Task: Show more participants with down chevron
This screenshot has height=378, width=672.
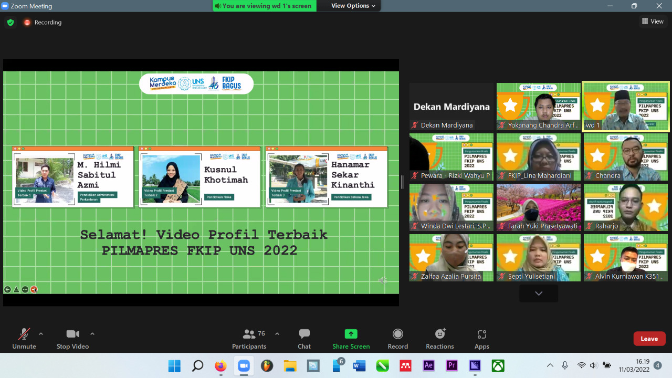Action: click(539, 293)
